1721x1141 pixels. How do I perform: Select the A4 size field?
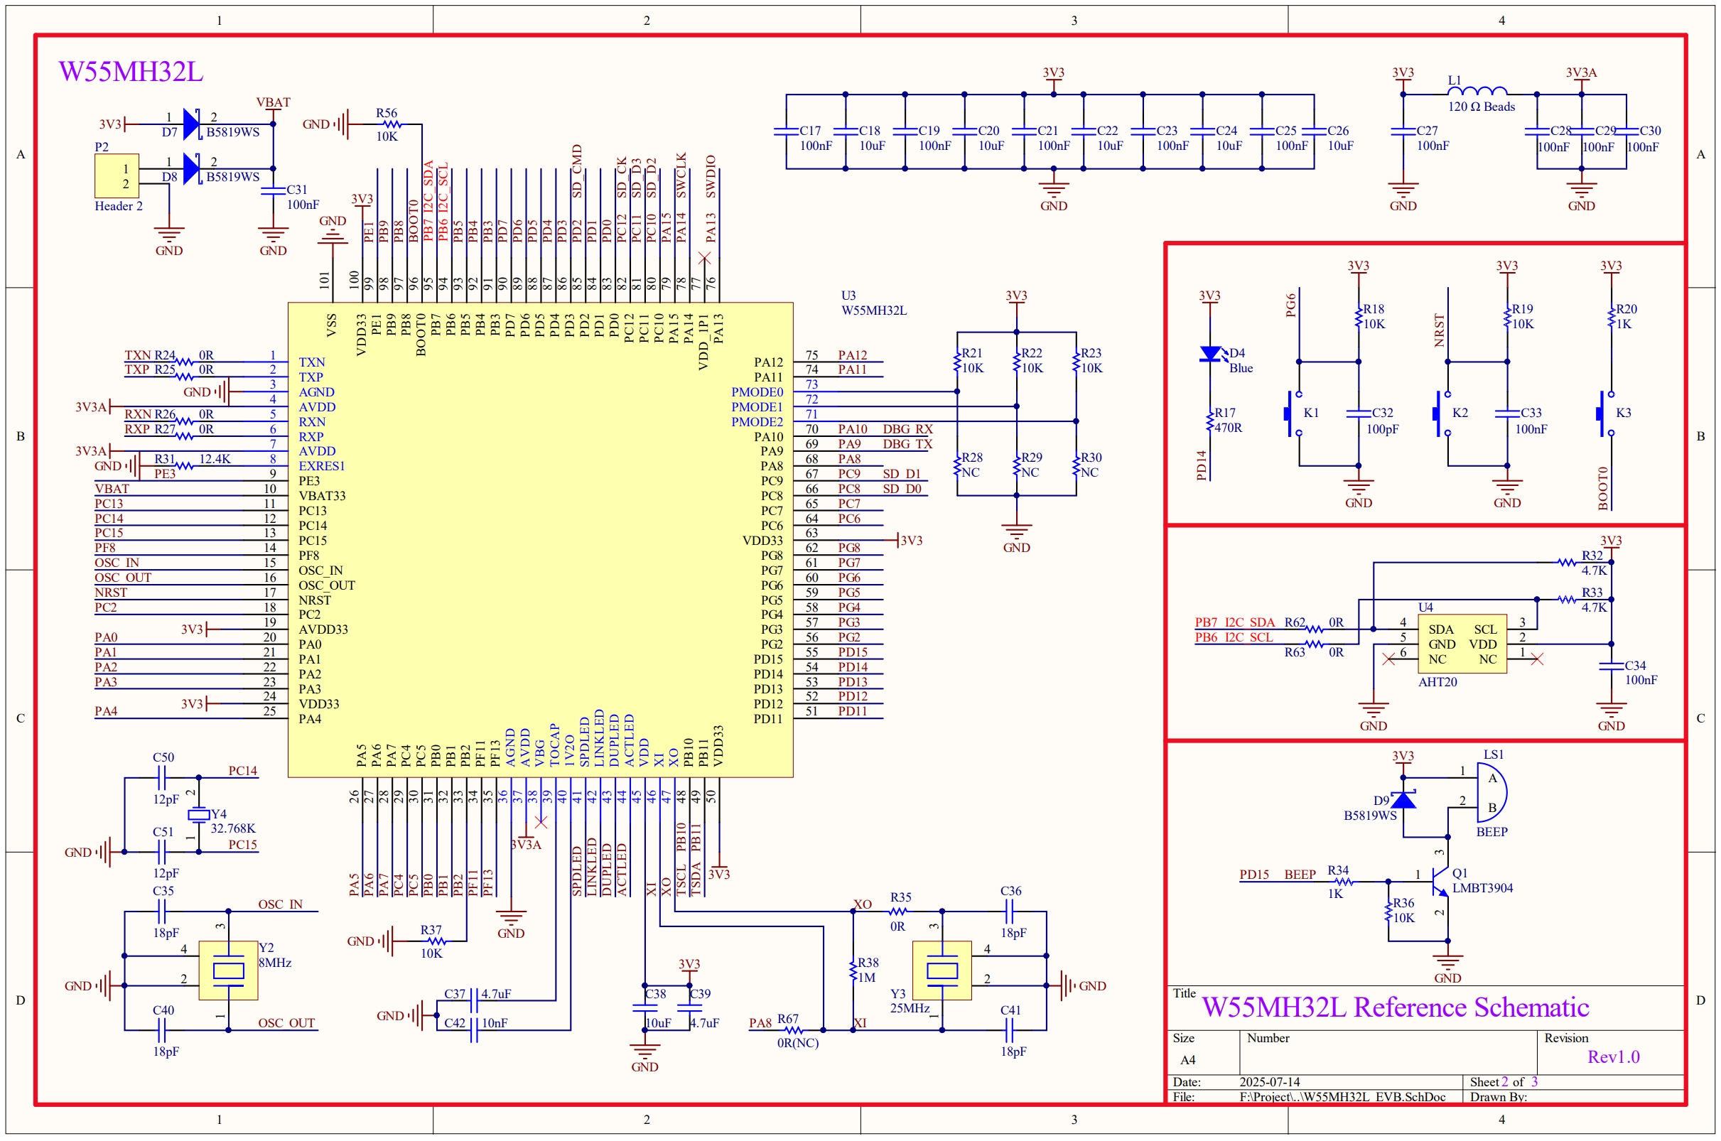[1187, 1059]
